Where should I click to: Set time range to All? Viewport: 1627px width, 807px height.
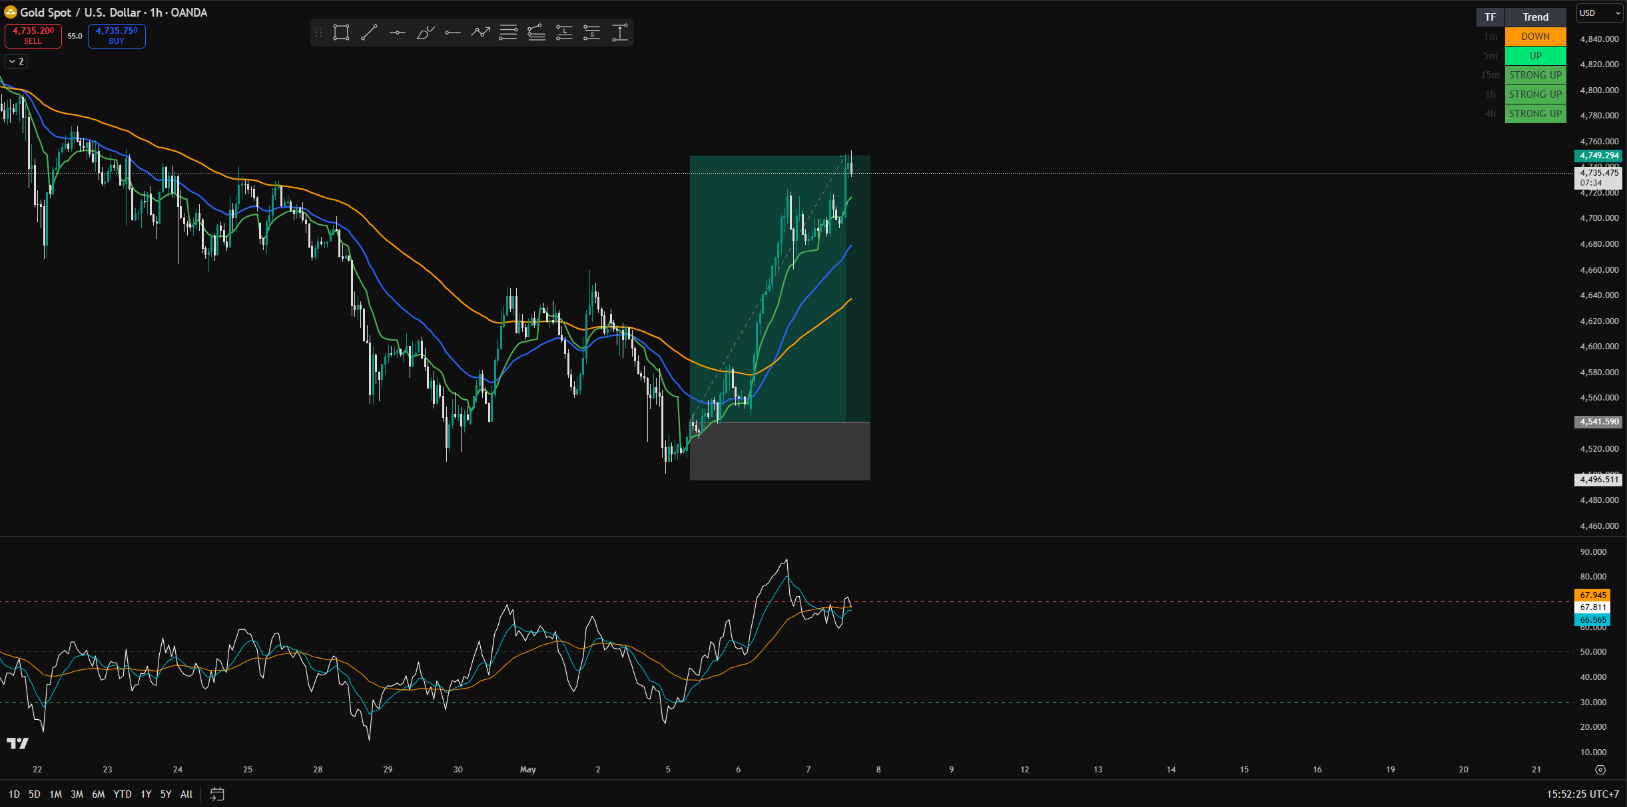186,794
